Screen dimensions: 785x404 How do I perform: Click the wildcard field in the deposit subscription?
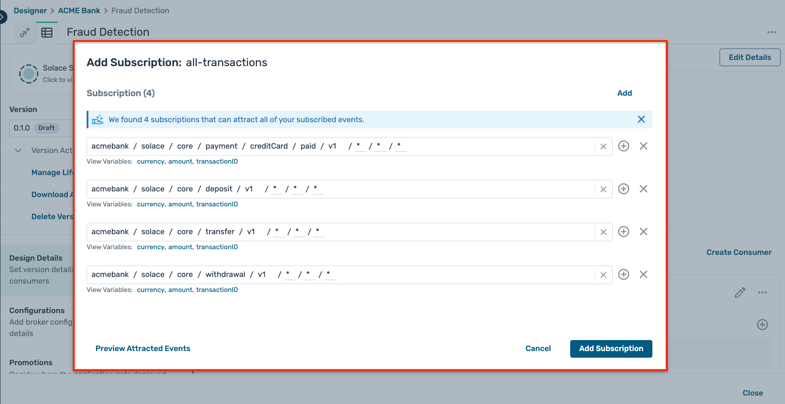click(276, 189)
